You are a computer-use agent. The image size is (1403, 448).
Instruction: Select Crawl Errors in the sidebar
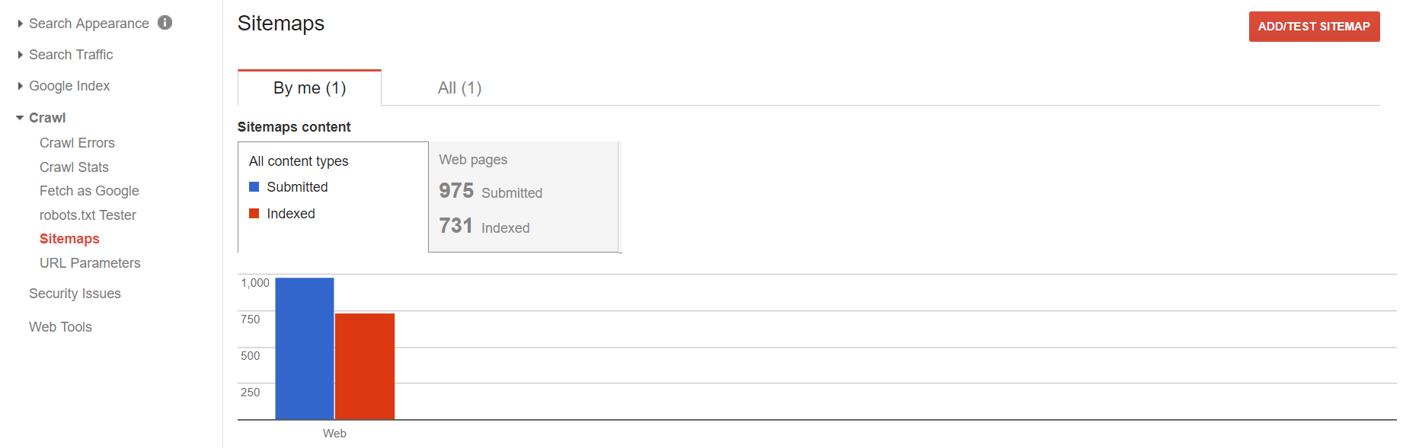(x=77, y=142)
